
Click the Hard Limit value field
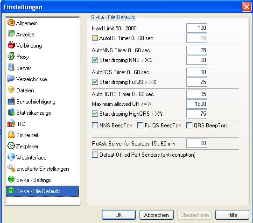[x=197, y=28]
